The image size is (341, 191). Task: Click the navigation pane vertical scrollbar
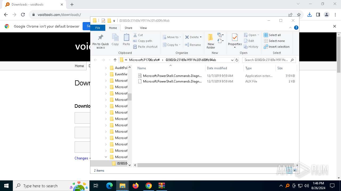(x=130, y=97)
